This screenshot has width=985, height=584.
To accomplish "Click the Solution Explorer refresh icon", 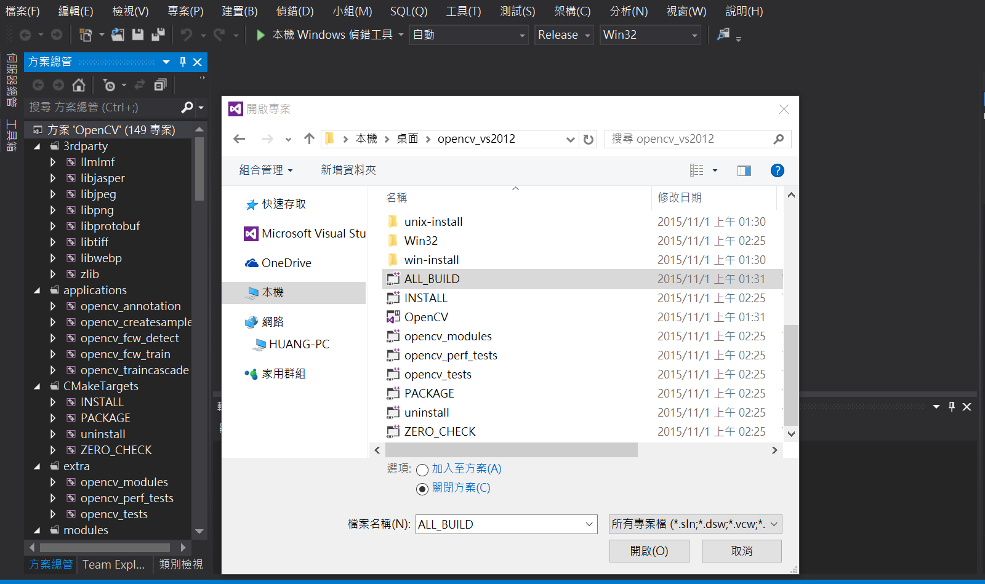I will [x=140, y=85].
